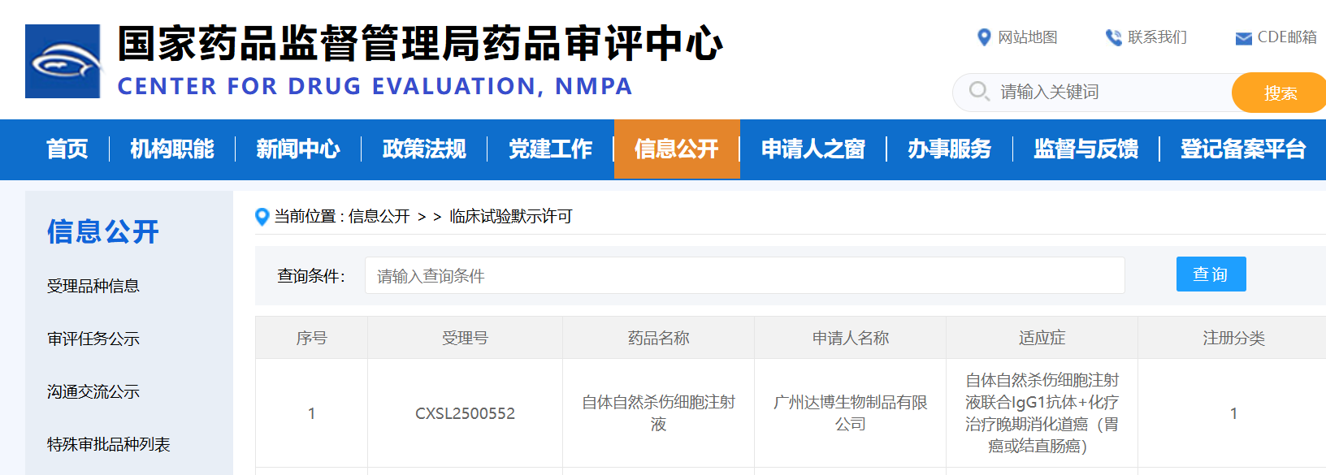Image resolution: width=1326 pixels, height=475 pixels.
Task: Focus the 查询条件 input field
Action: point(743,276)
